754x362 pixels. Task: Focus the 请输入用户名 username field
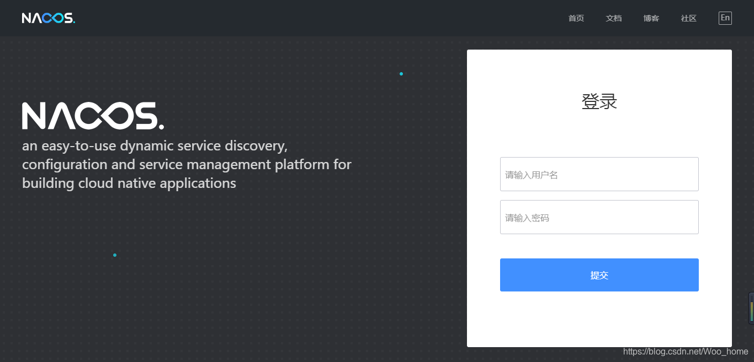pos(599,174)
